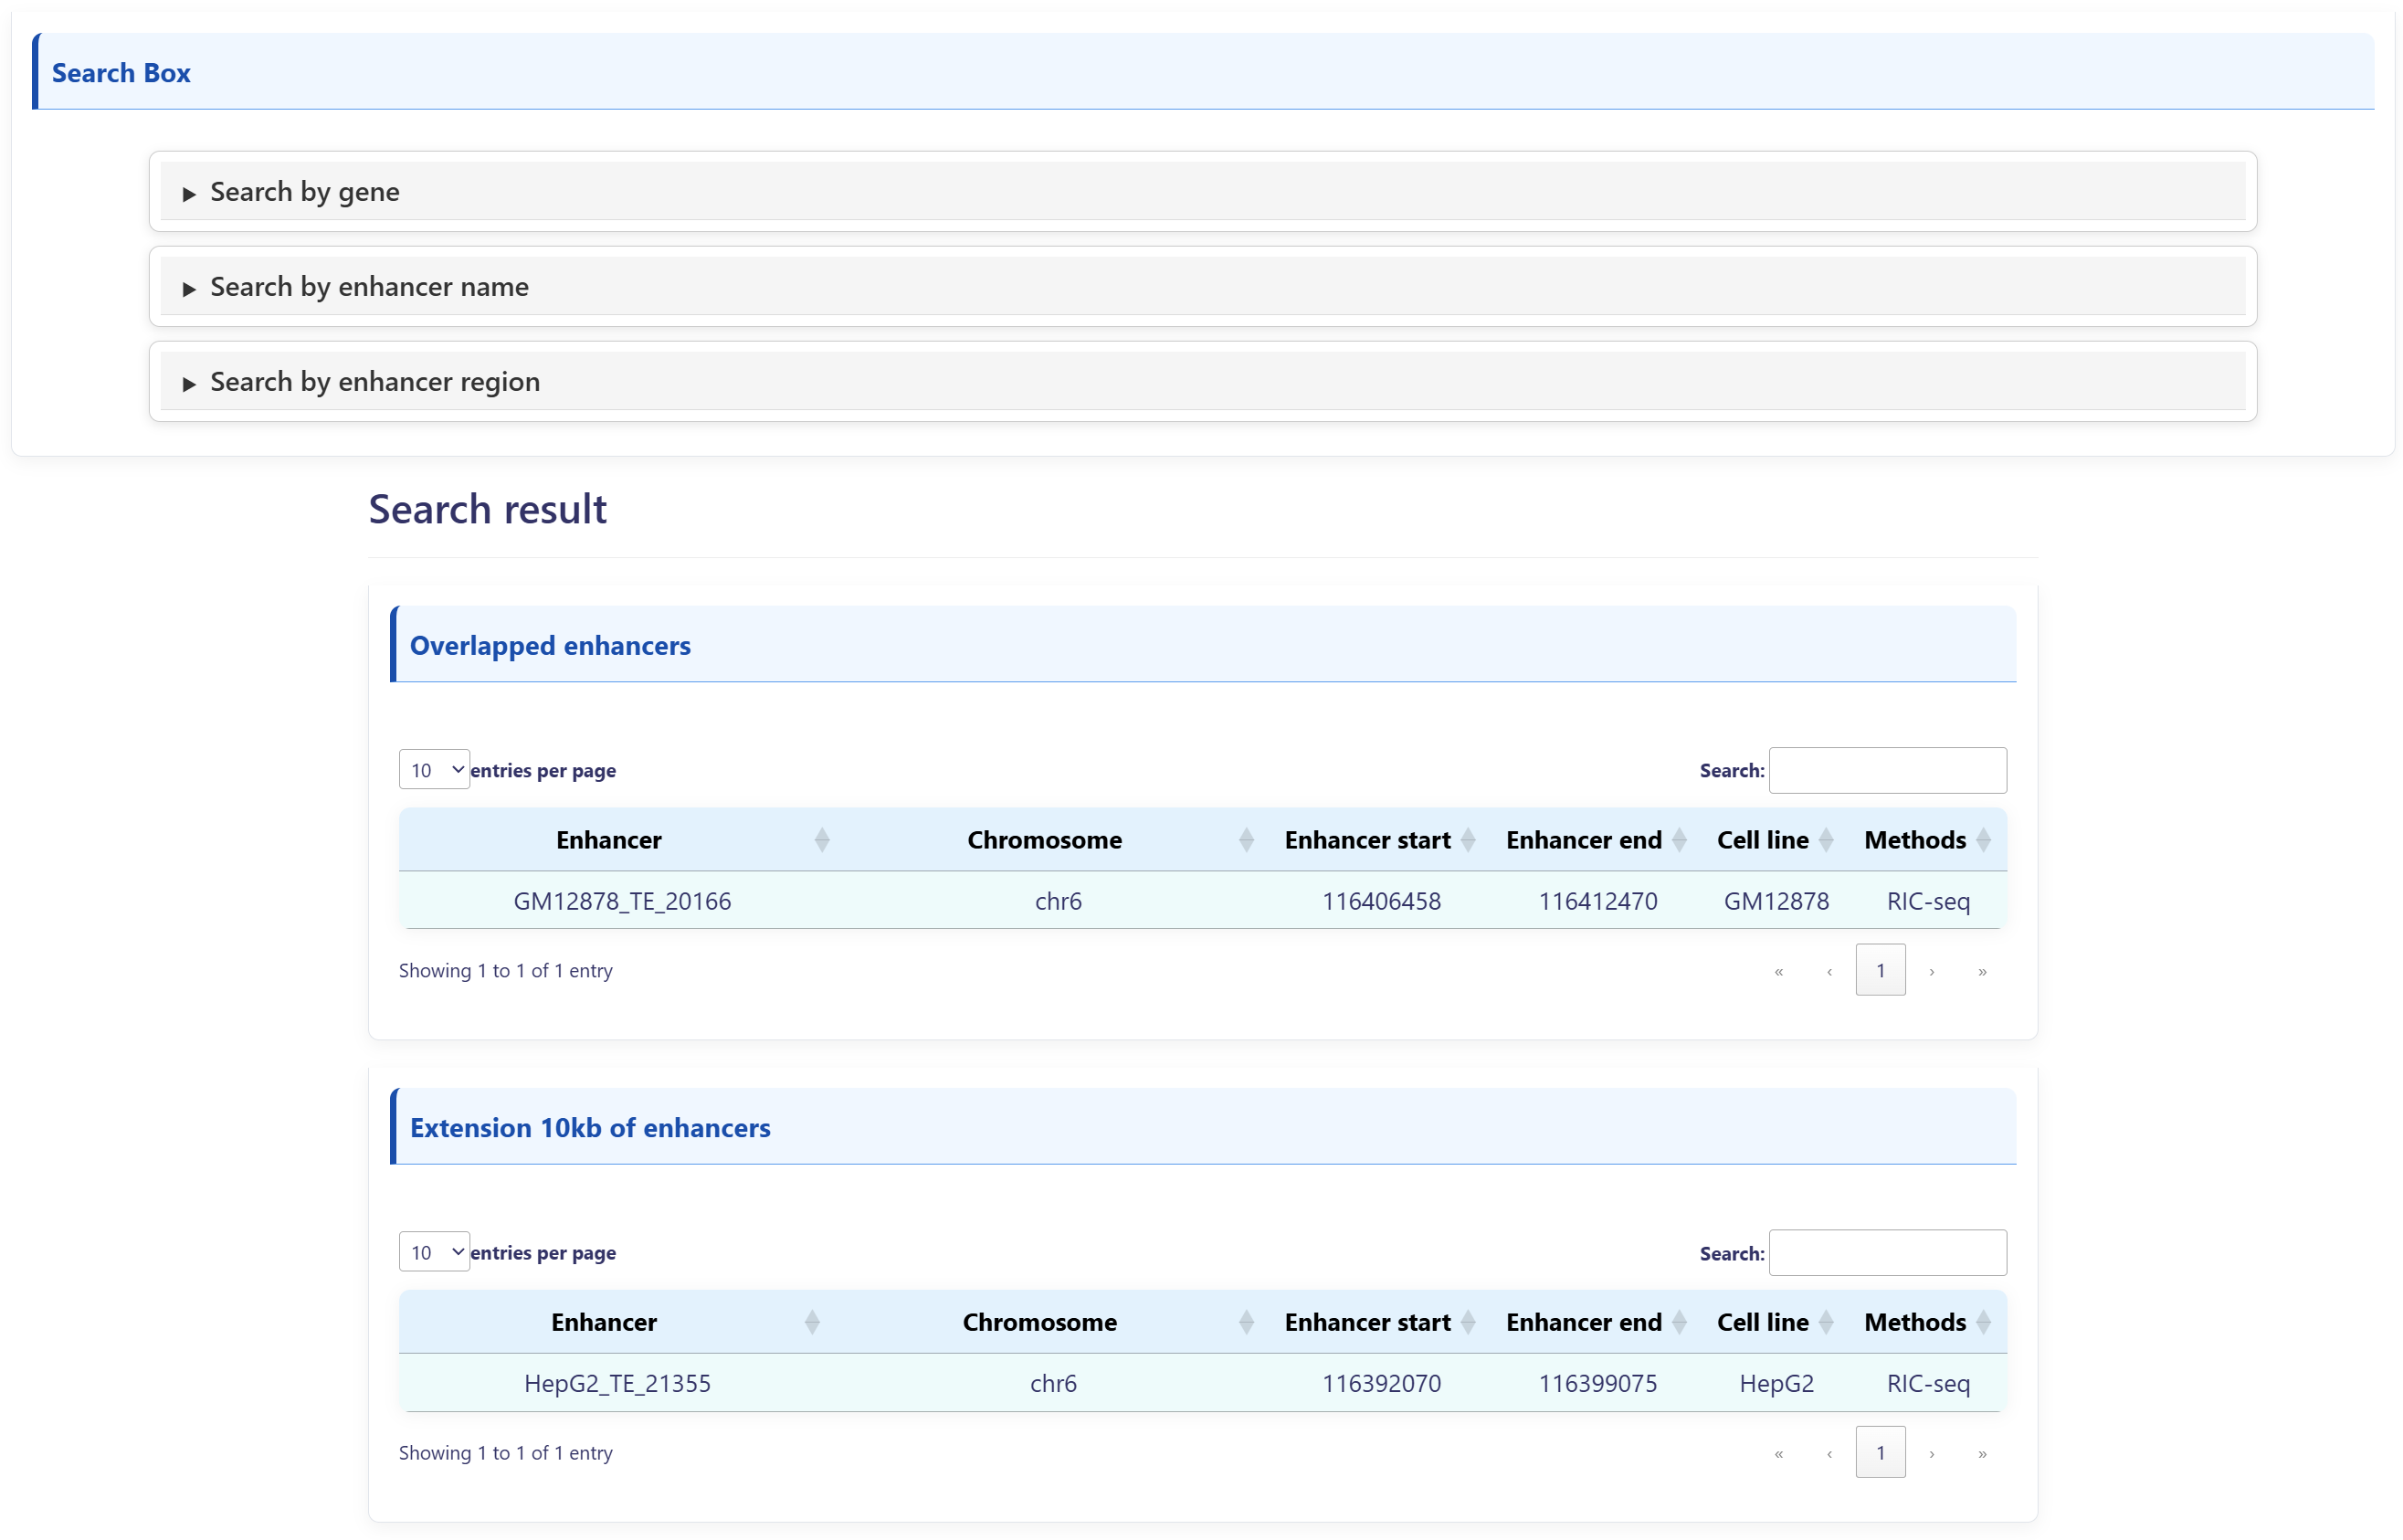Sort Overlapped enhancers by Enhancer end icon

point(1678,840)
